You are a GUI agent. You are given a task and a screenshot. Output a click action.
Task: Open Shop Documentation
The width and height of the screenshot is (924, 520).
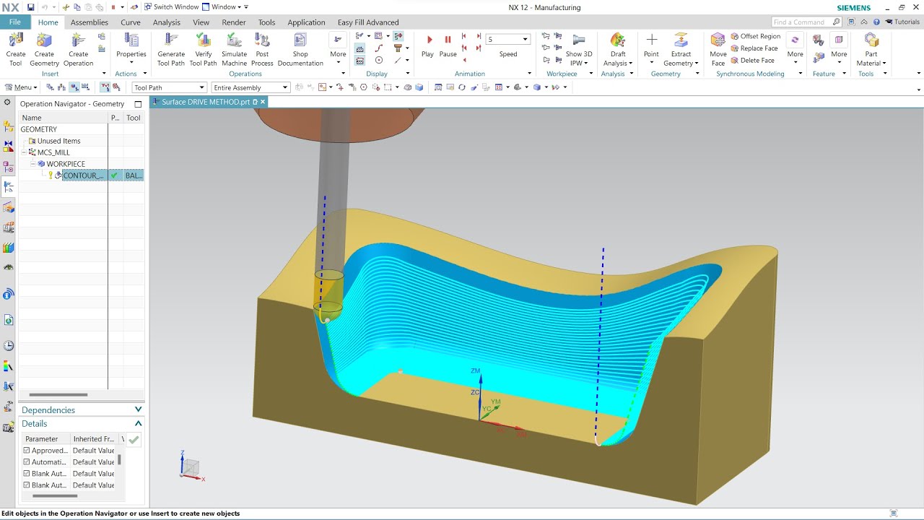(x=300, y=49)
